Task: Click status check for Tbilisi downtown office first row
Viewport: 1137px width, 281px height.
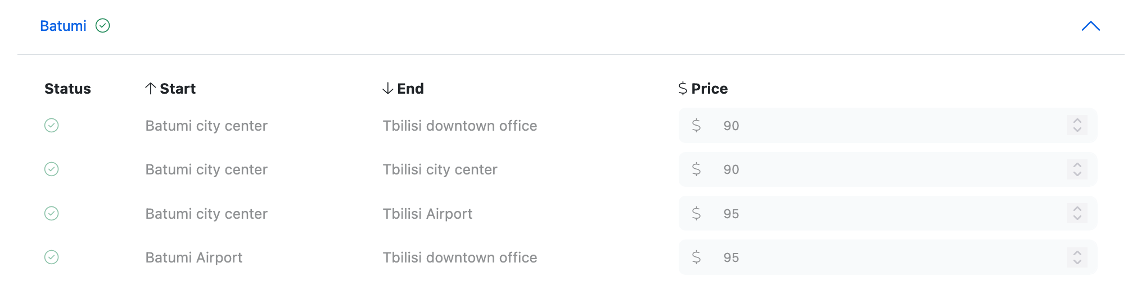Action: (52, 126)
